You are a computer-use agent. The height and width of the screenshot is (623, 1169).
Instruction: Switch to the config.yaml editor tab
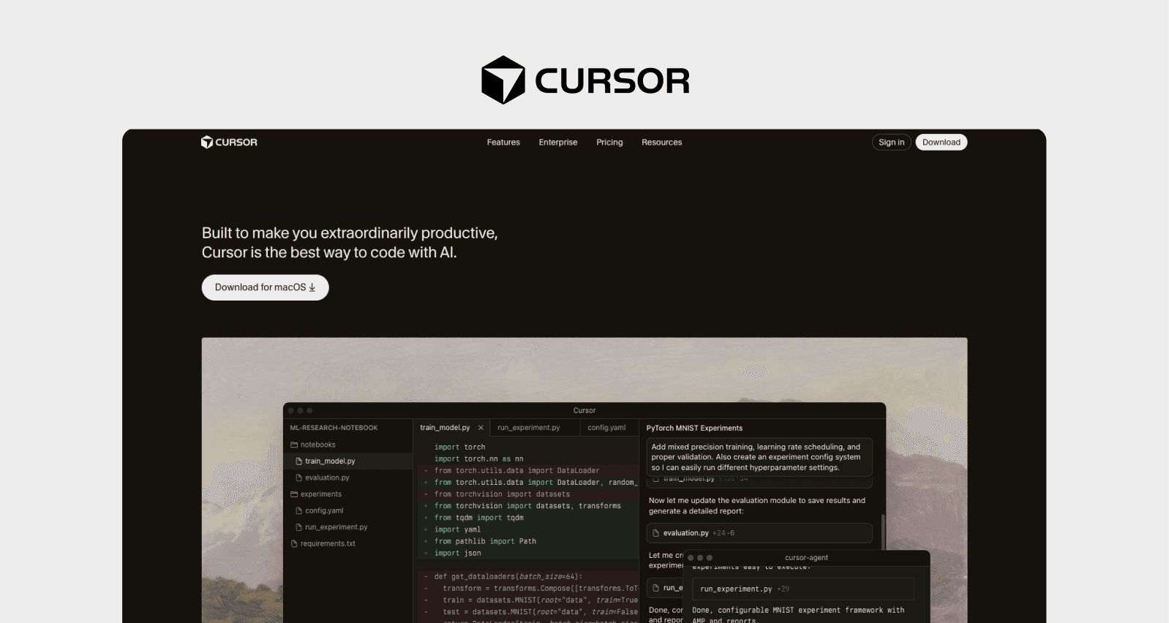(606, 428)
